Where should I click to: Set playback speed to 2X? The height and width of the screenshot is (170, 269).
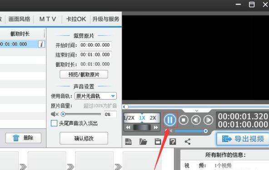[x=153, y=118]
